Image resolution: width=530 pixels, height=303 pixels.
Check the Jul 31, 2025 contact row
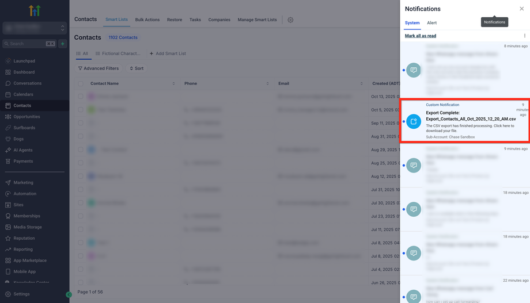[x=81, y=190]
